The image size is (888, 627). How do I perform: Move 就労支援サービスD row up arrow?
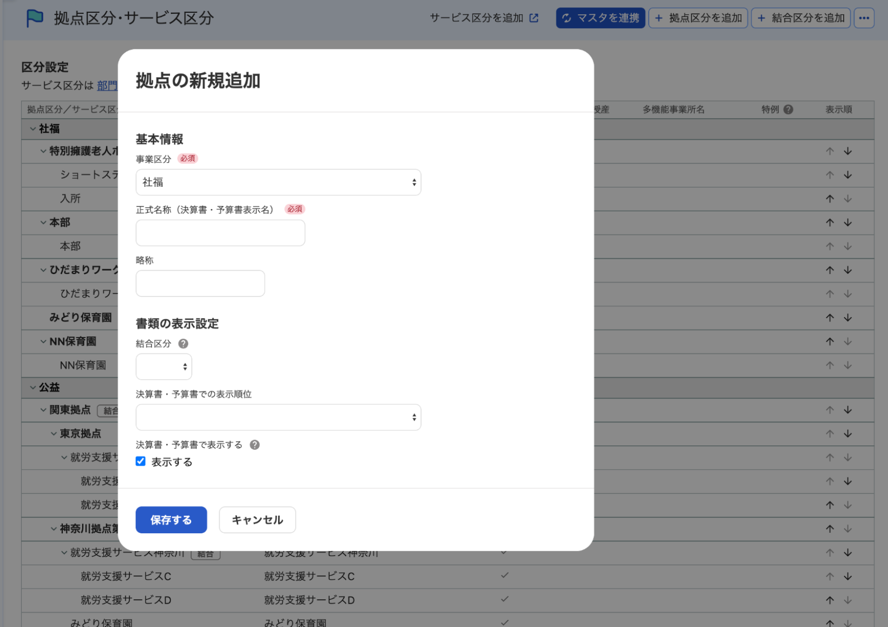coord(830,600)
